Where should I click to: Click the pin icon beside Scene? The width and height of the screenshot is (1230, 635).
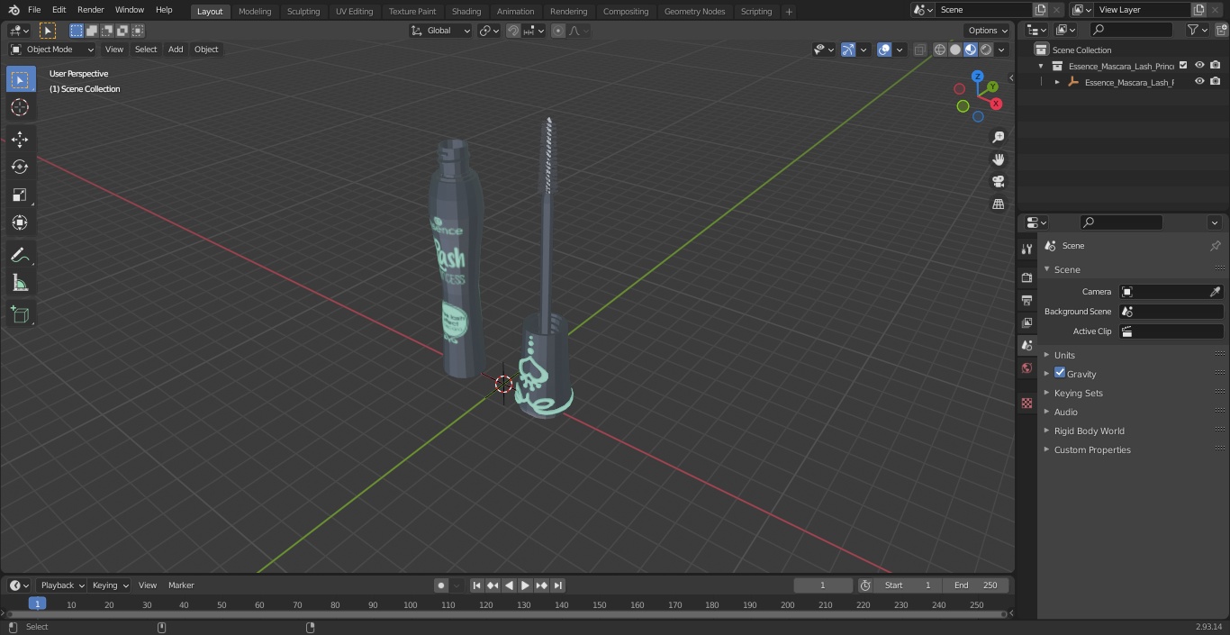(x=1215, y=245)
